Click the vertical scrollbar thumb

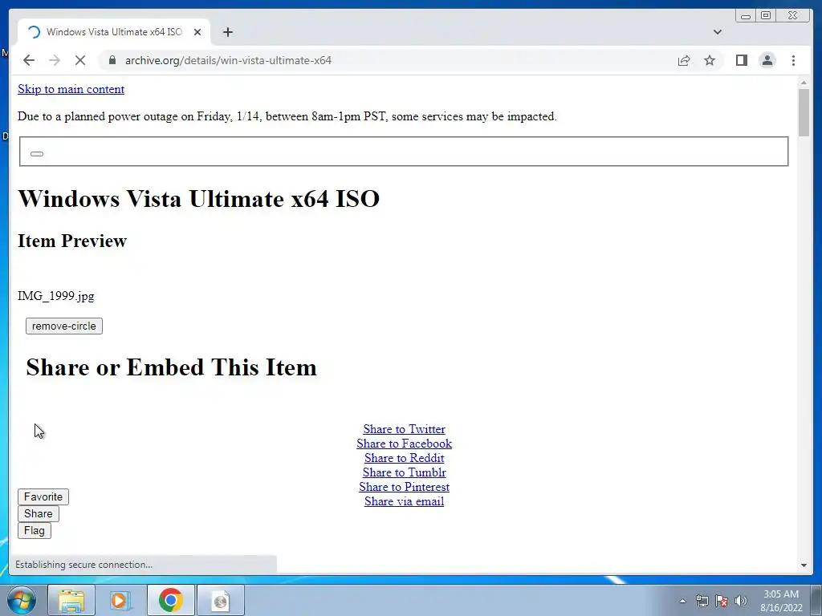click(x=804, y=112)
